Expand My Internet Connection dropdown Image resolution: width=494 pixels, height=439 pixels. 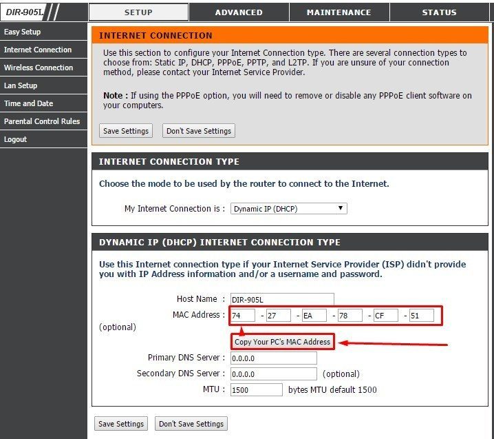288,209
